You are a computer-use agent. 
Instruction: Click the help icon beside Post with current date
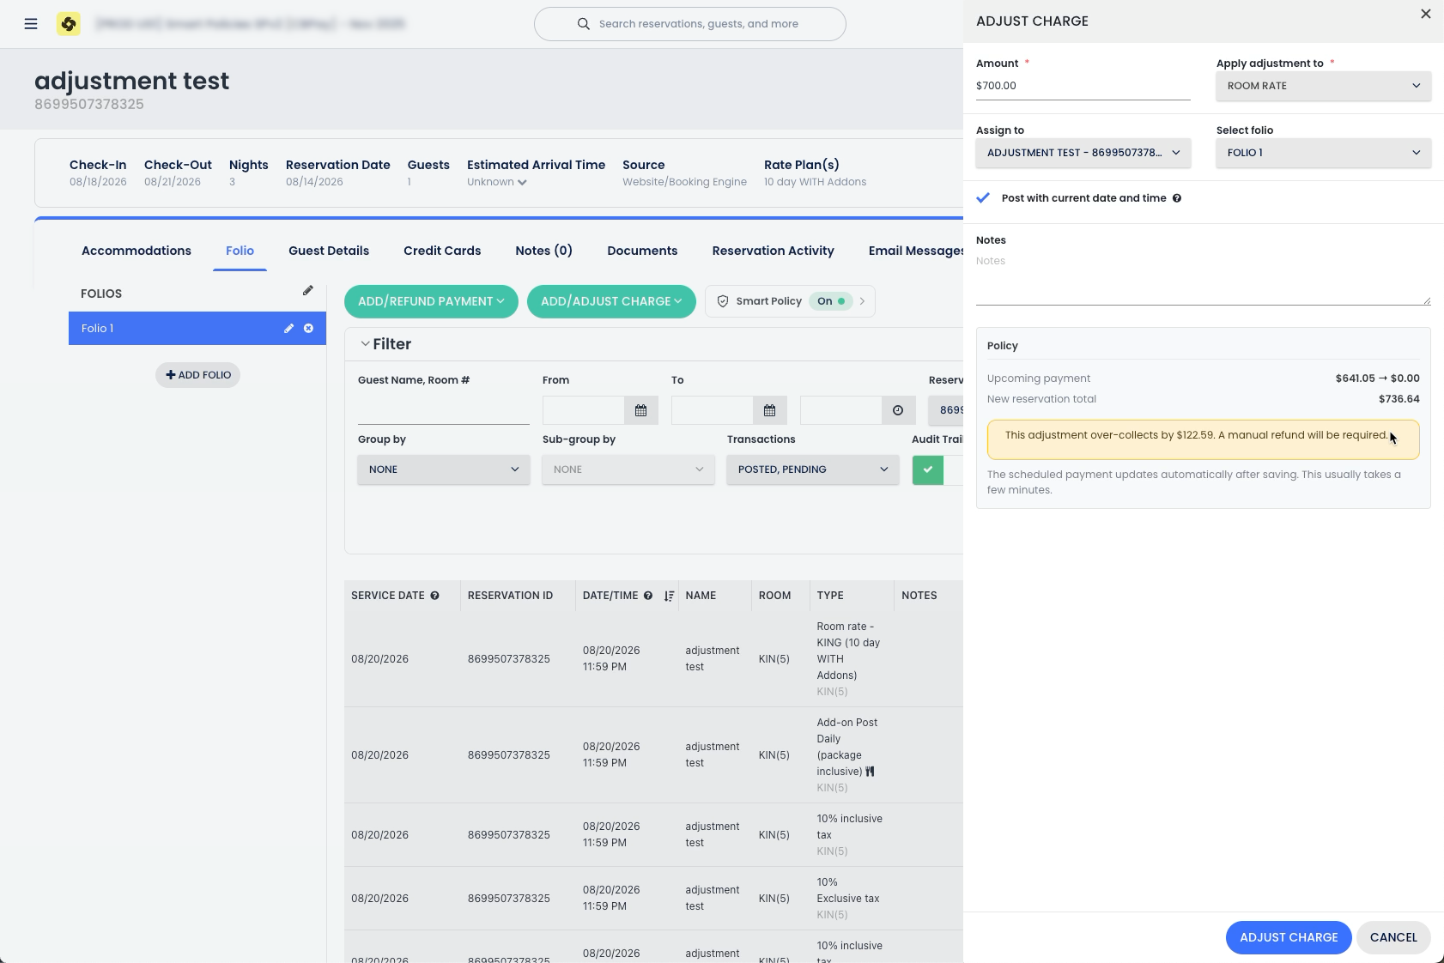[1177, 198]
